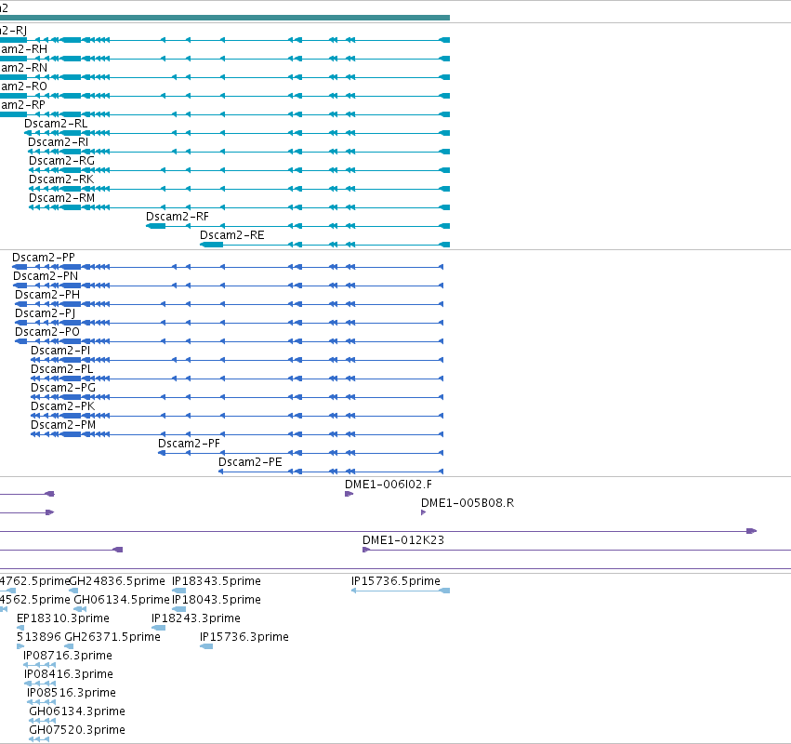Click the IP18043.5prime cDNA label
This screenshot has width=791, height=744.
(217, 601)
